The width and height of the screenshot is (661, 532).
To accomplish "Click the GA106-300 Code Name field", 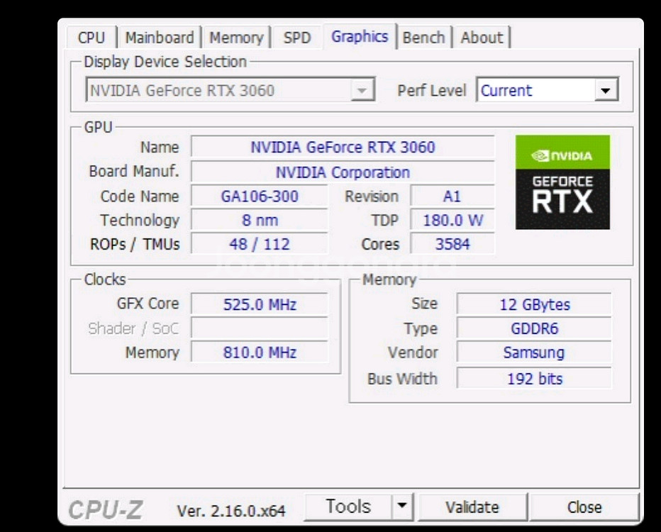I will pyautogui.click(x=260, y=196).
